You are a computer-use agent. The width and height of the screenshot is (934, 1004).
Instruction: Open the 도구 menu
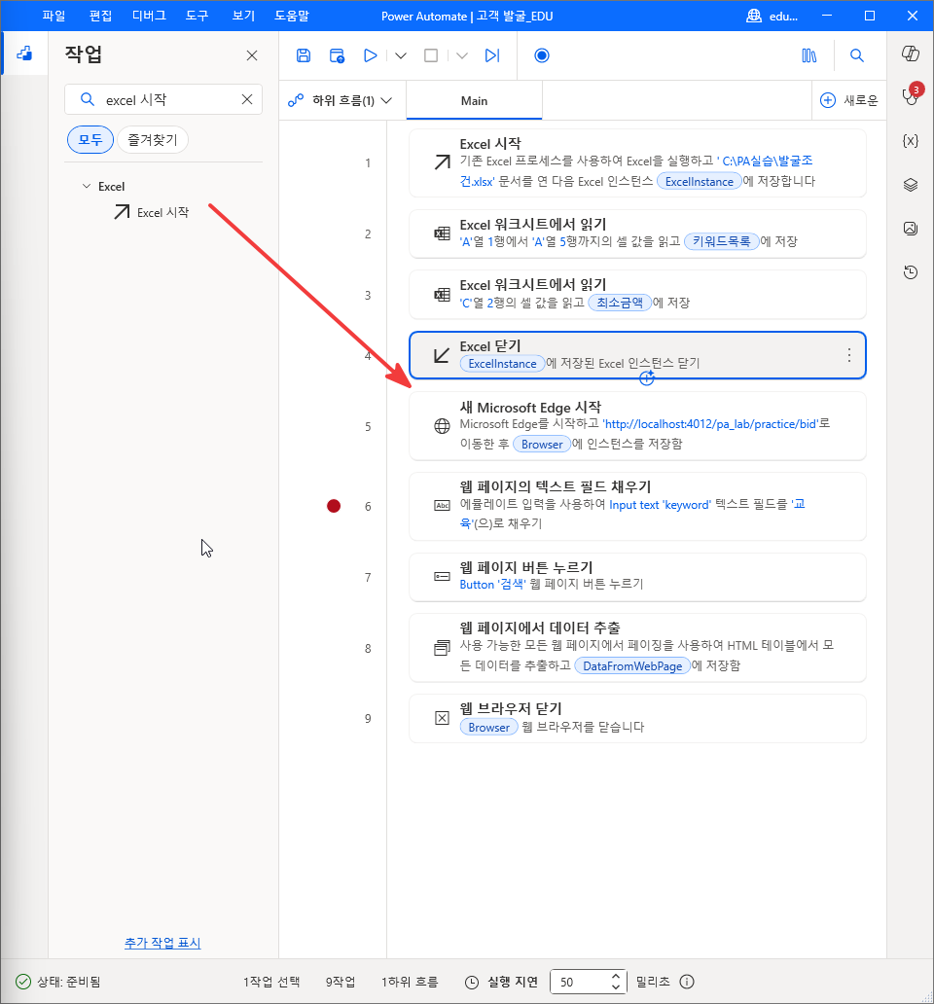click(198, 16)
